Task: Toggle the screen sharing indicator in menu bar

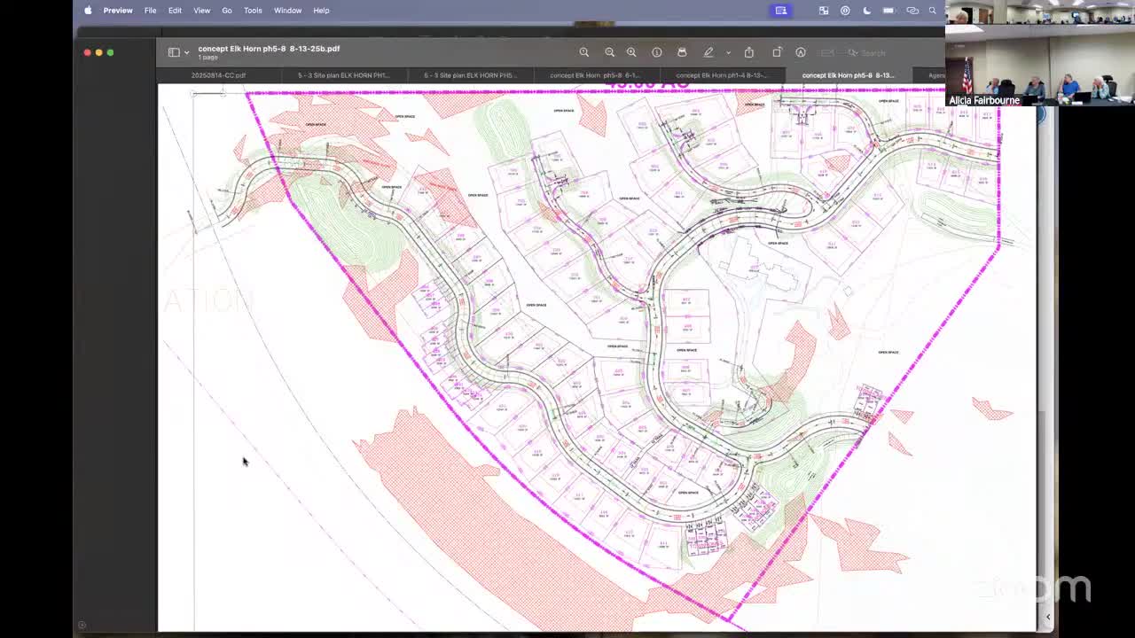Action: (781, 11)
